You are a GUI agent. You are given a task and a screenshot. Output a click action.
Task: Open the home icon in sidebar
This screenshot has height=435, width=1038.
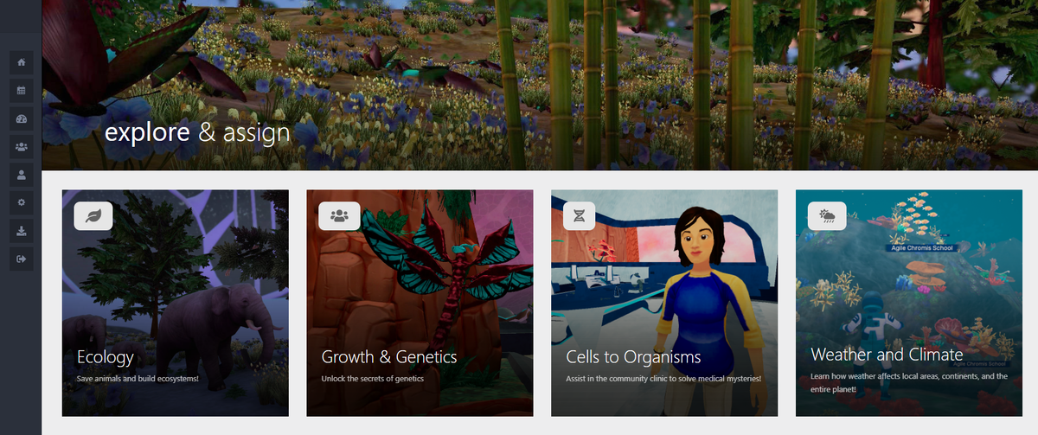tap(22, 62)
